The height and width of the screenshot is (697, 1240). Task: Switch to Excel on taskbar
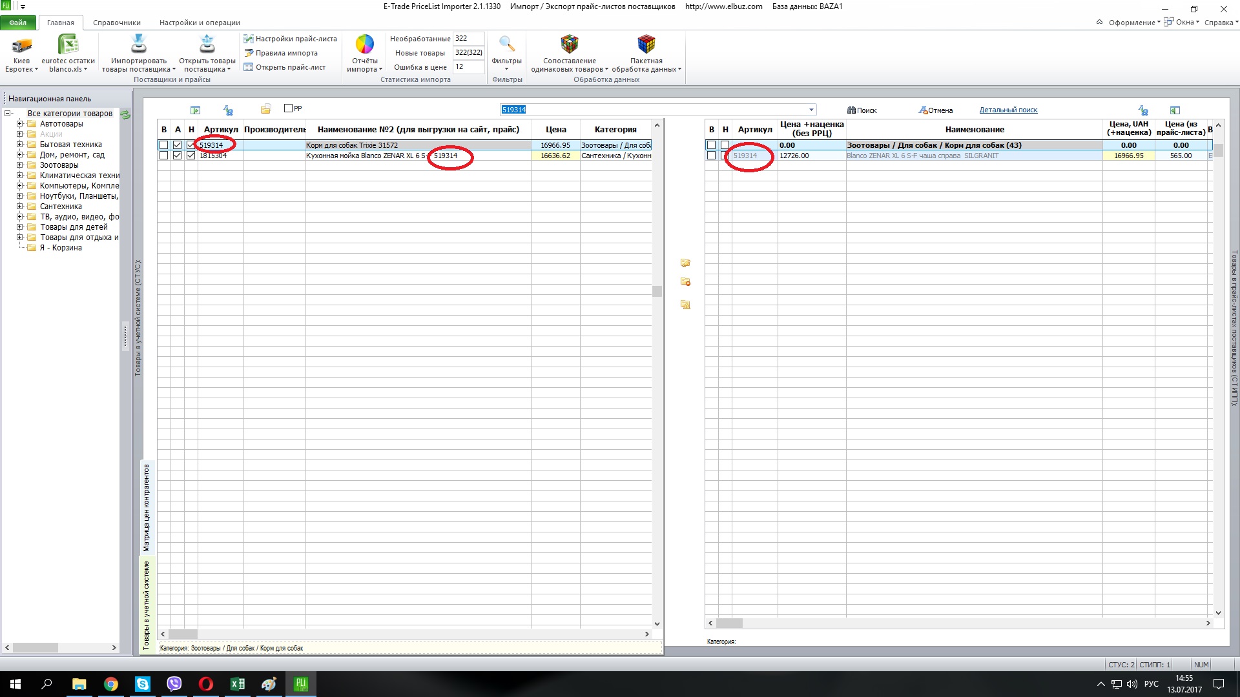pos(238,684)
